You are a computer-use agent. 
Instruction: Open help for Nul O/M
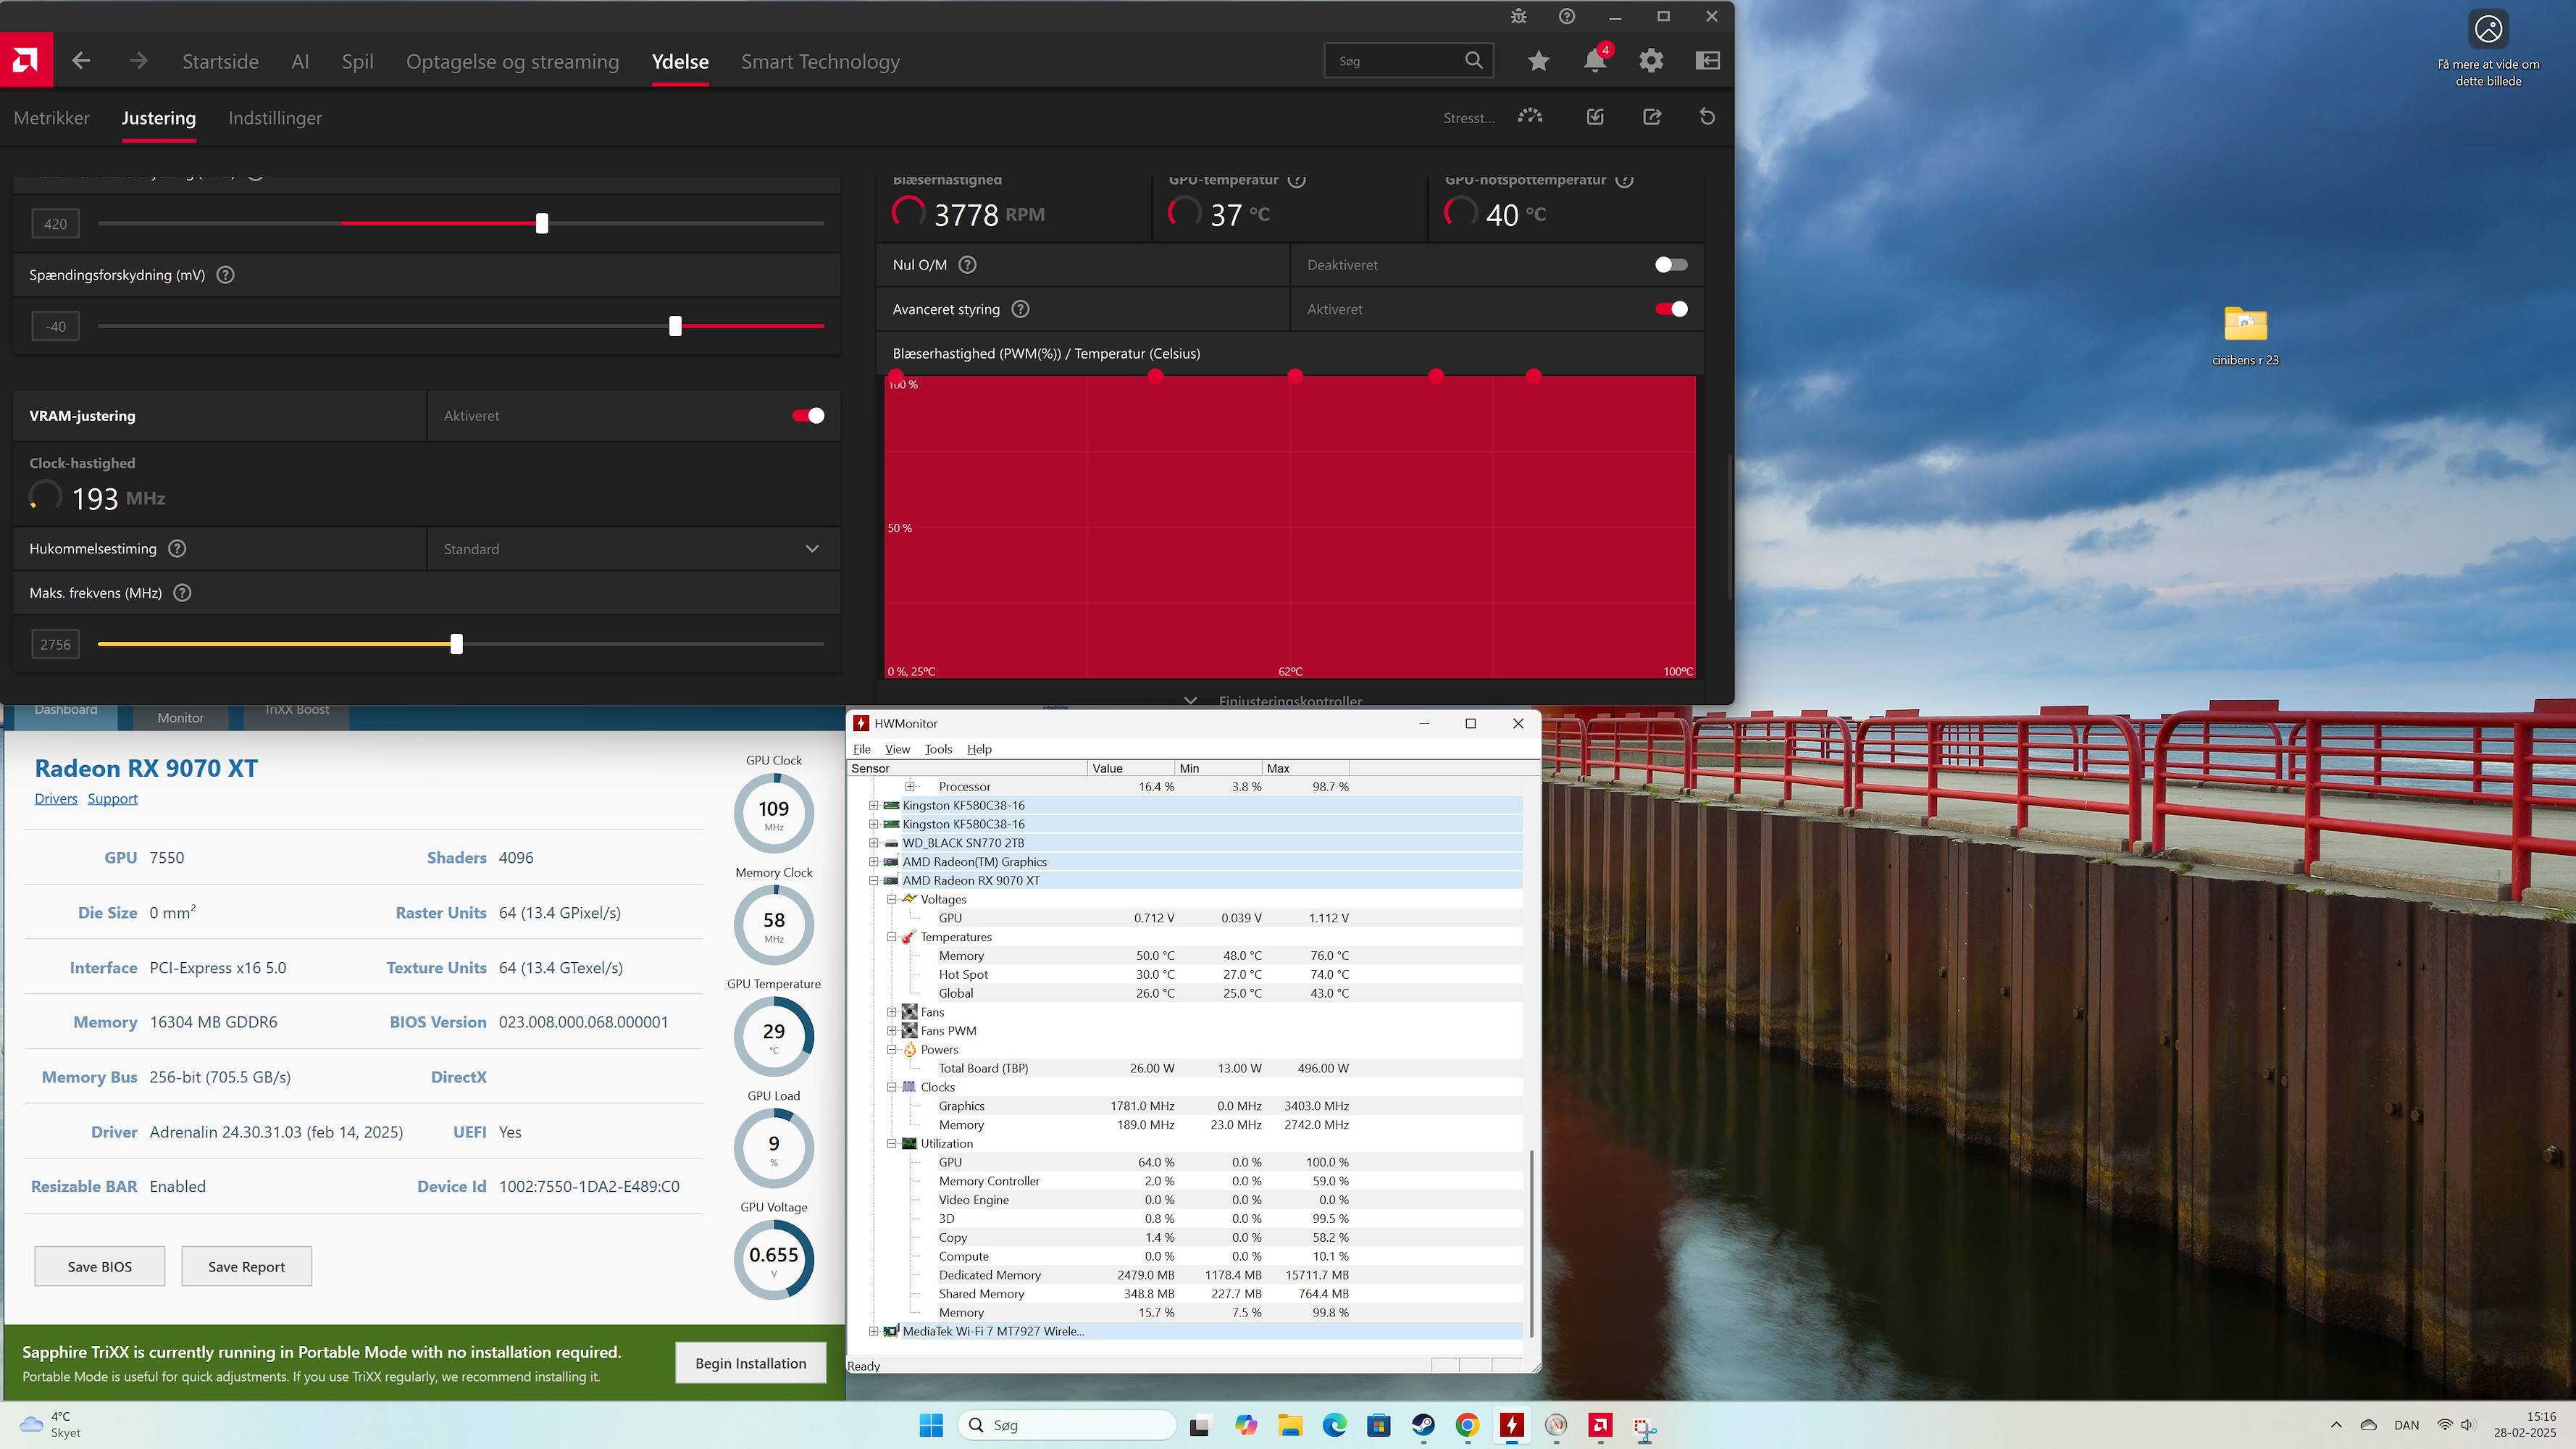[x=968, y=265]
